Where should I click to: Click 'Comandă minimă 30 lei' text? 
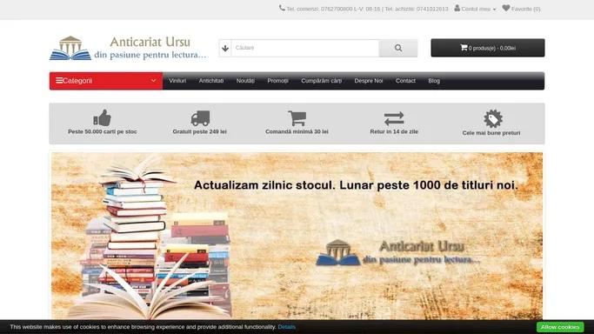pyautogui.click(x=297, y=132)
